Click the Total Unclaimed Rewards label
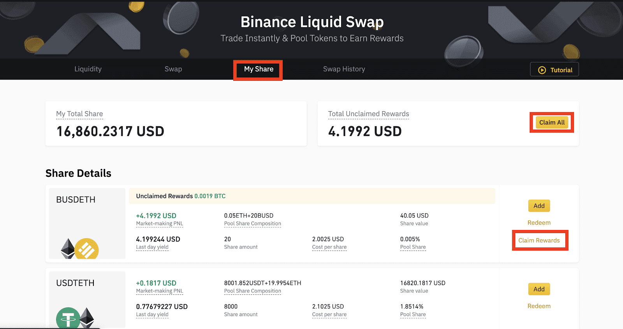Screen dimensions: 623x329 (368, 114)
